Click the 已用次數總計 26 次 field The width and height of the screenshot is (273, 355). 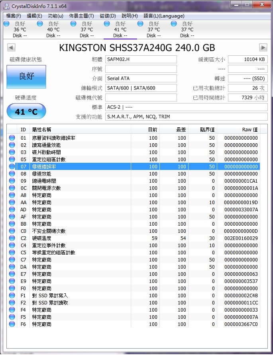248,88
